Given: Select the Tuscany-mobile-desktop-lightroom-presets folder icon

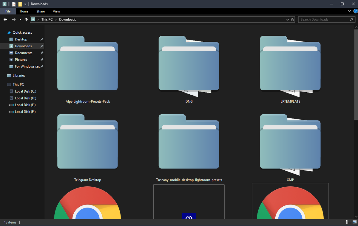Looking at the screenshot, I should click(189, 141).
